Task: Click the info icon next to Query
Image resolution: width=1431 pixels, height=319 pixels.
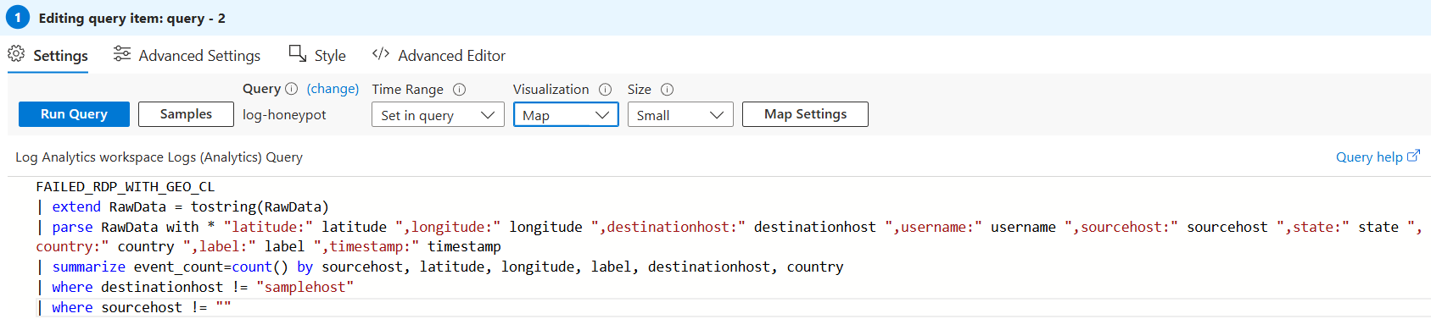Action: [291, 89]
